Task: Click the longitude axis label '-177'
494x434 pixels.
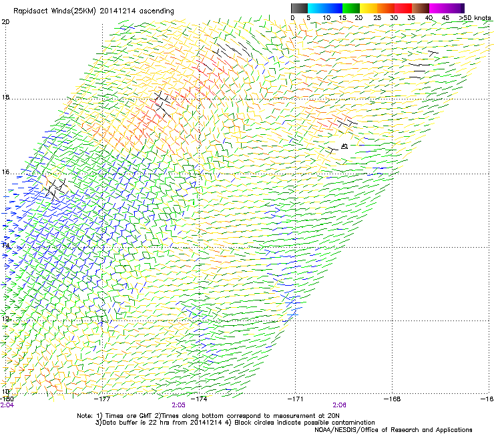Action: [102, 399]
